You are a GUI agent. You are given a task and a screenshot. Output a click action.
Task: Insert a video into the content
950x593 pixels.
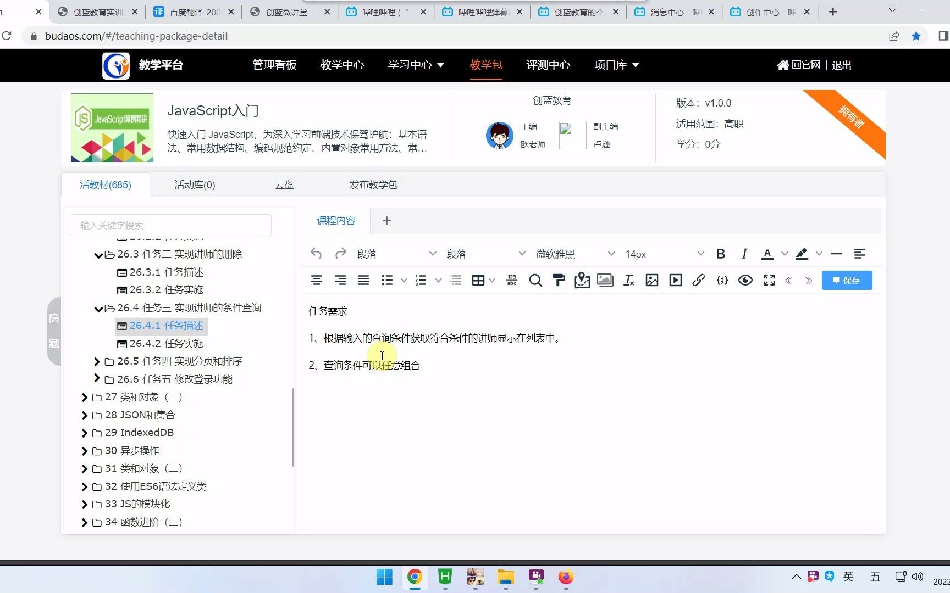pyautogui.click(x=675, y=280)
